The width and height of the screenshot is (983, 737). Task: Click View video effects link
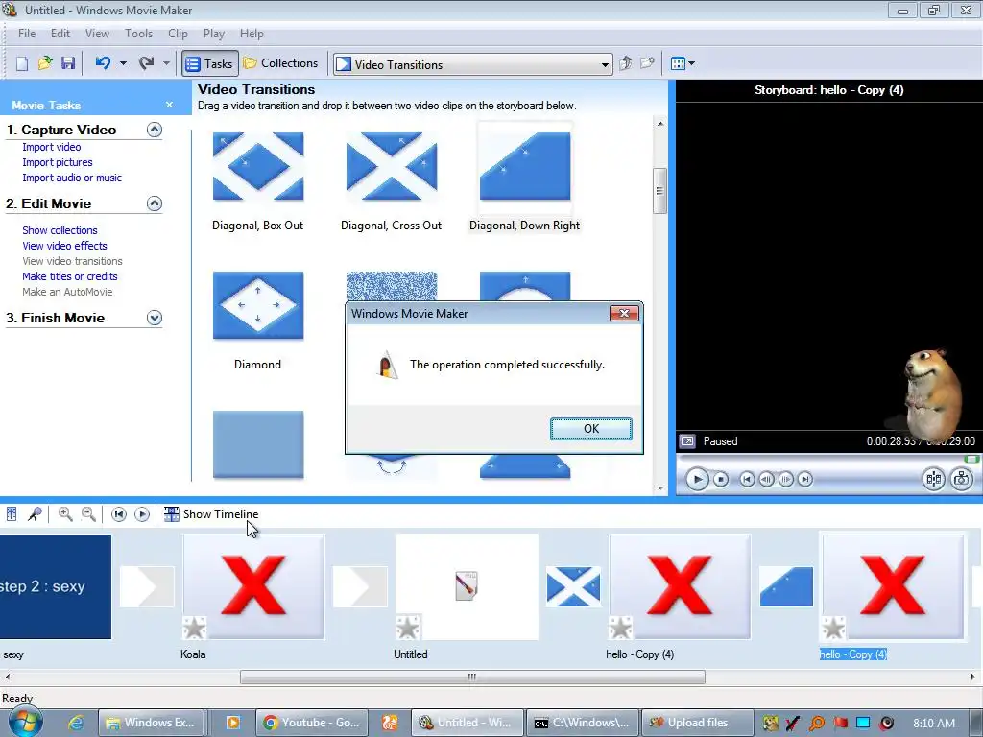pos(64,246)
